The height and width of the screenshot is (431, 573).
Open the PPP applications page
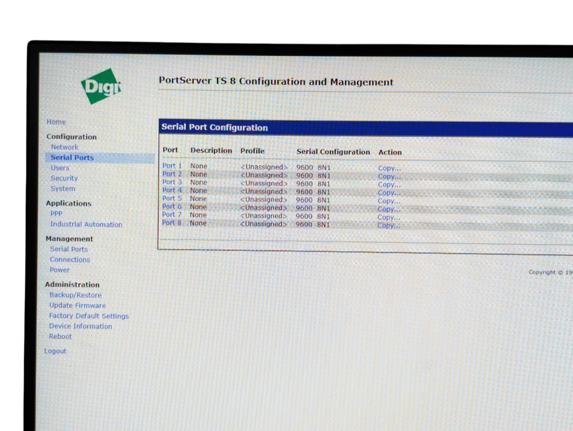[x=56, y=213]
